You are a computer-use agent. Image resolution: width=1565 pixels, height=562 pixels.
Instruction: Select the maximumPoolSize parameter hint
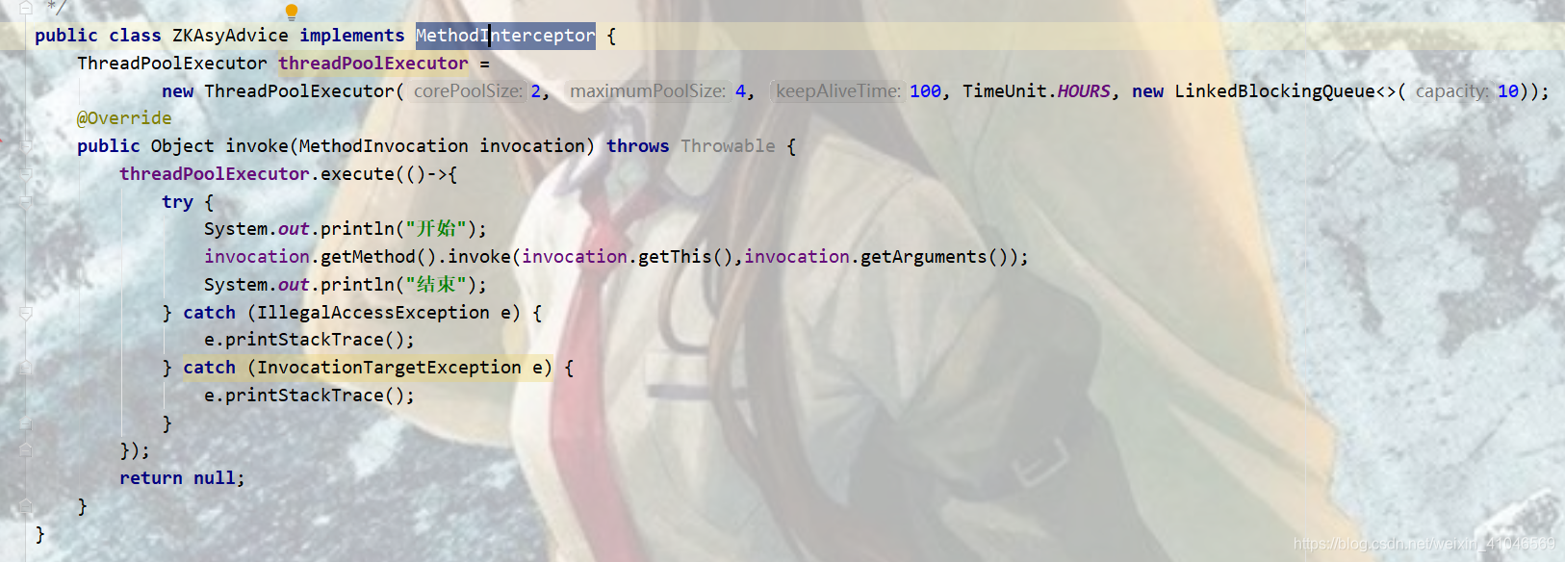(x=648, y=91)
